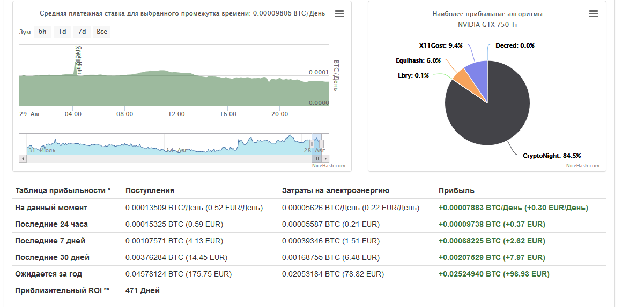The width and height of the screenshot is (622, 307).
Task: Select the Все zoom range
Action: click(x=102, y=32)
